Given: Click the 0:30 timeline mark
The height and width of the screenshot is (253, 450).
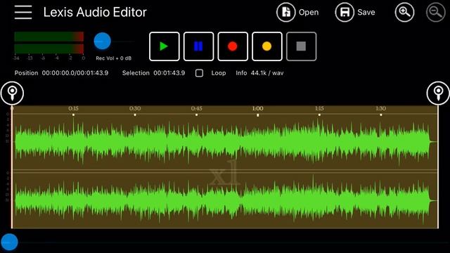Looking at the screenshot, I should 135,109.
